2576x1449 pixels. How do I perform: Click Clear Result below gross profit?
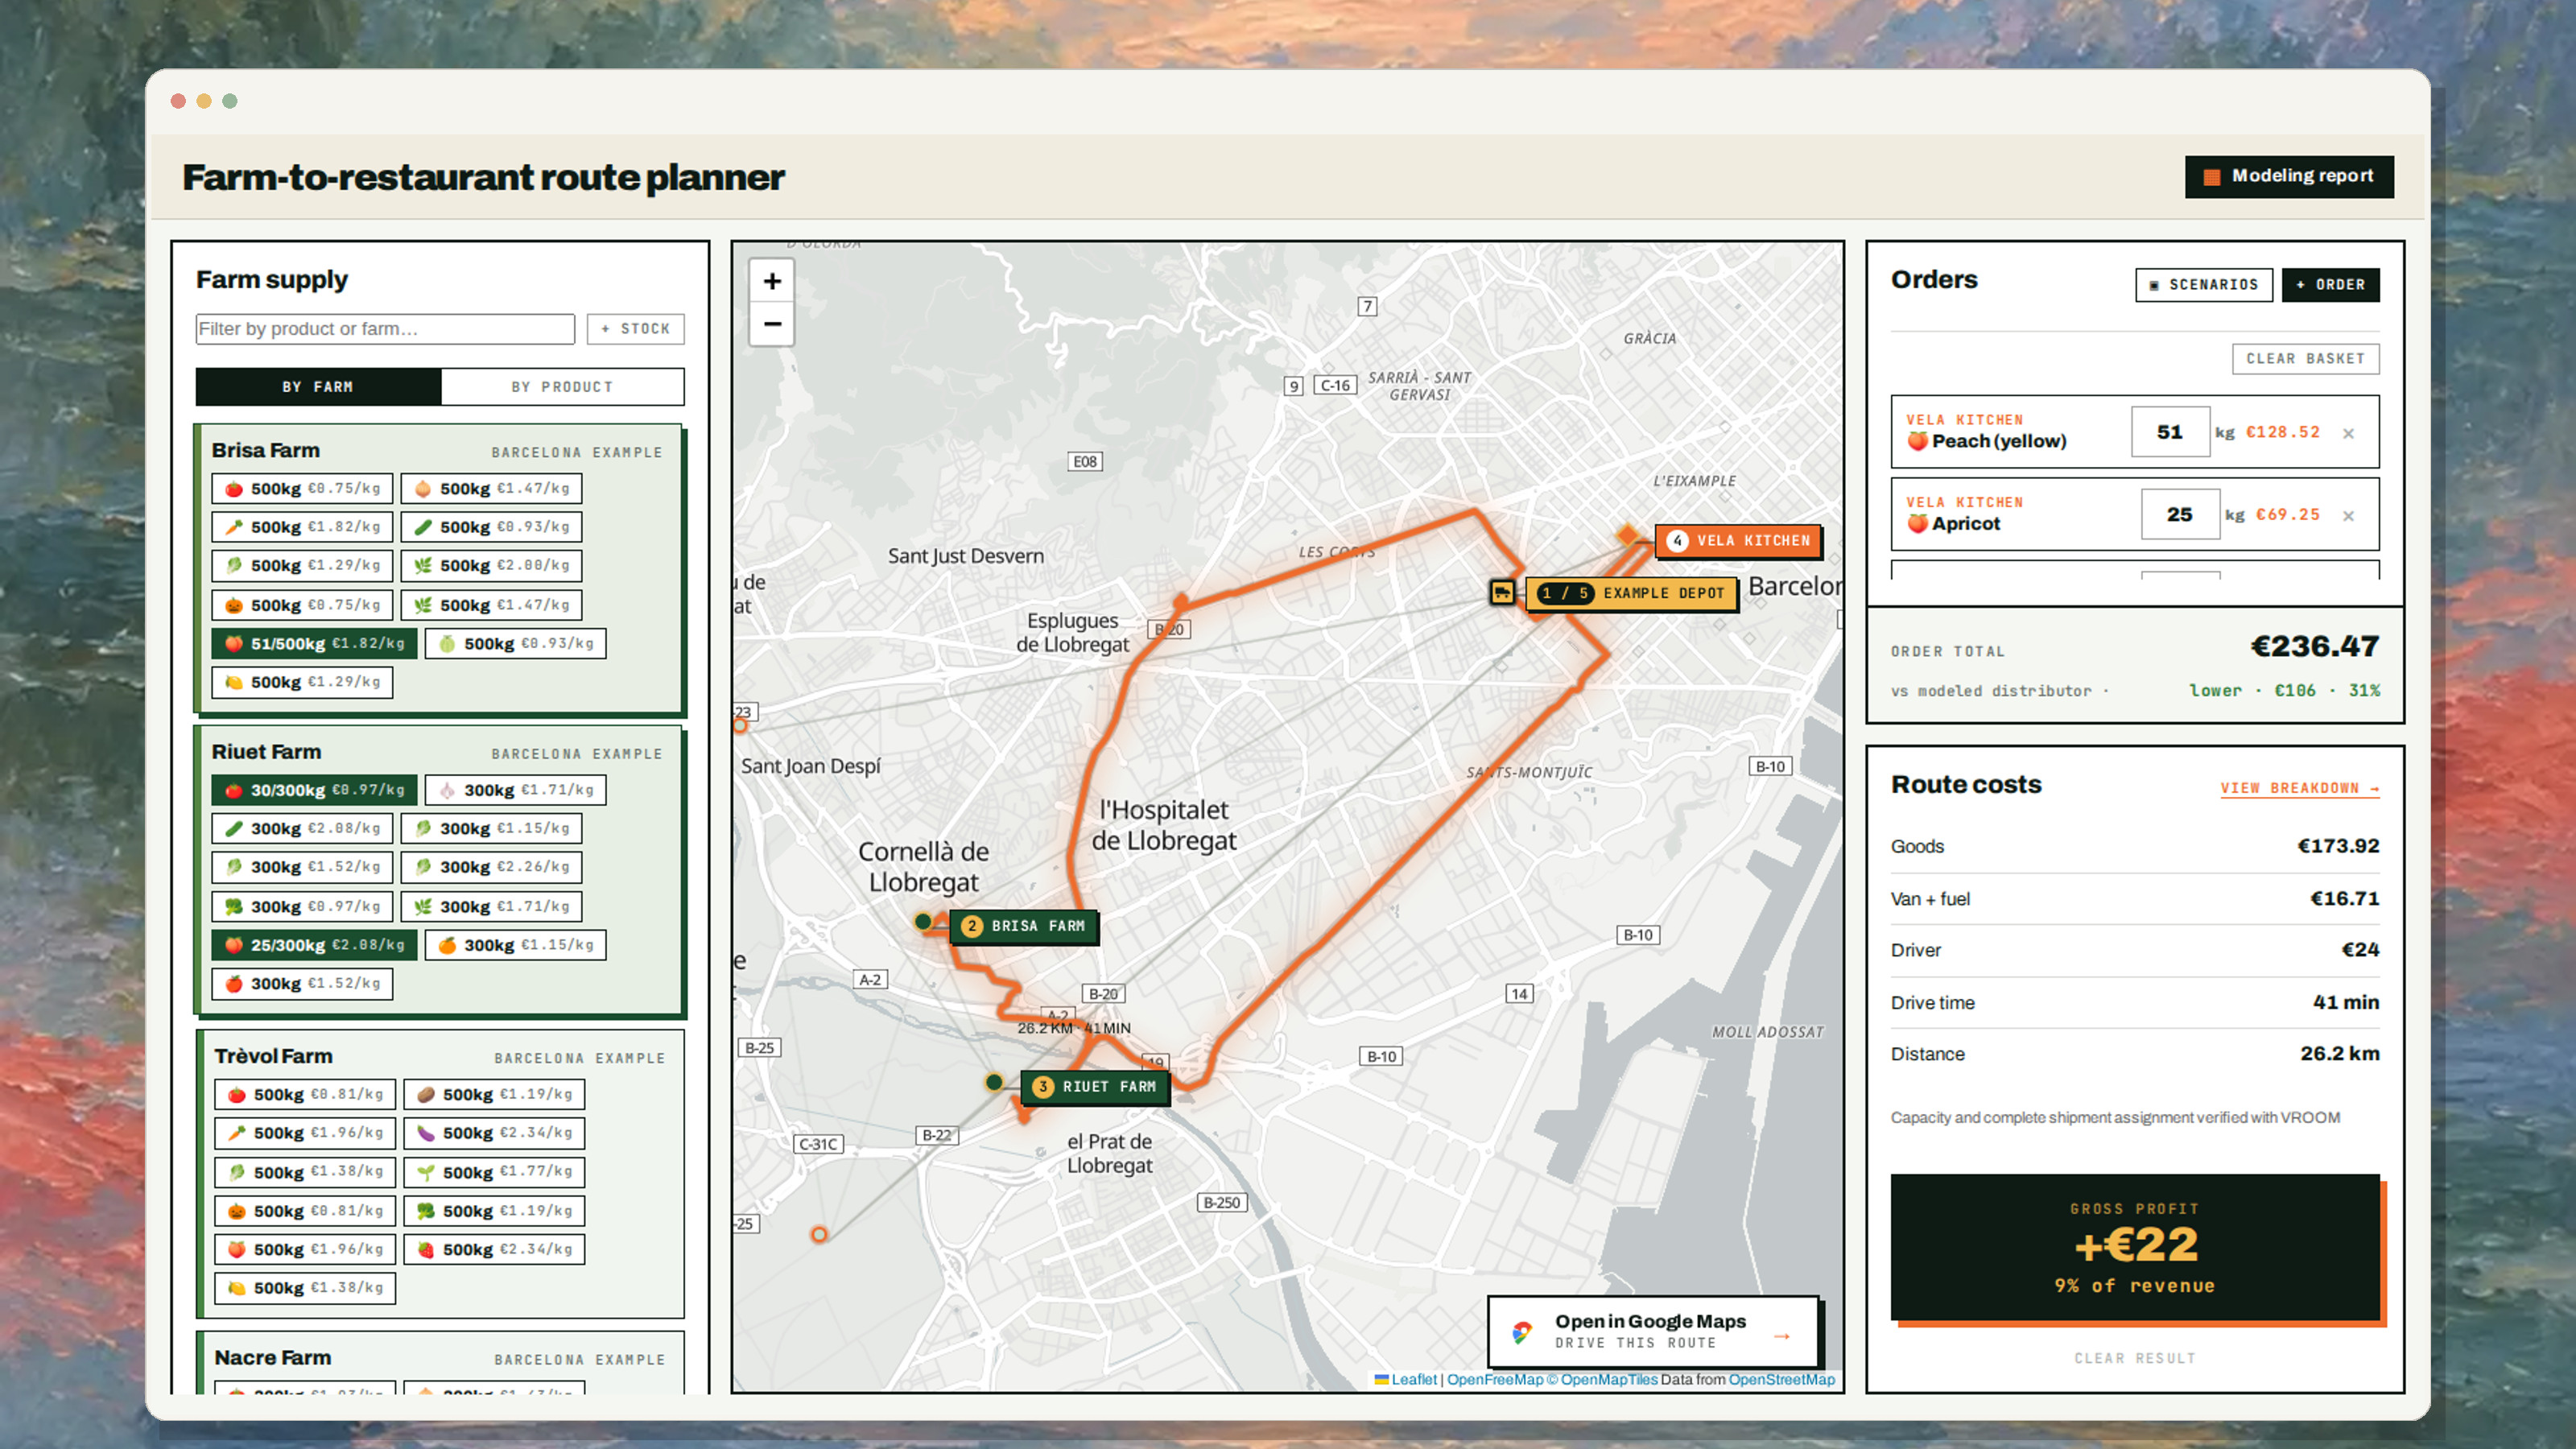click(2135, 1358)
